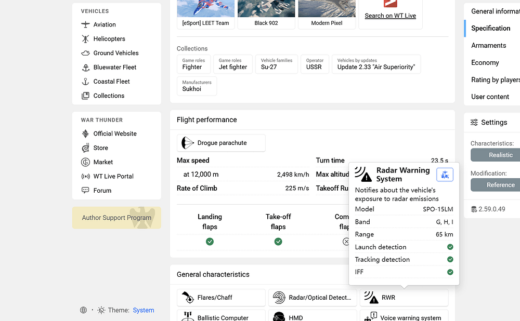This screenshot has width=520, height=321.
Task: Click the Ballistic Computer characteristic
Action: [221, 316]
